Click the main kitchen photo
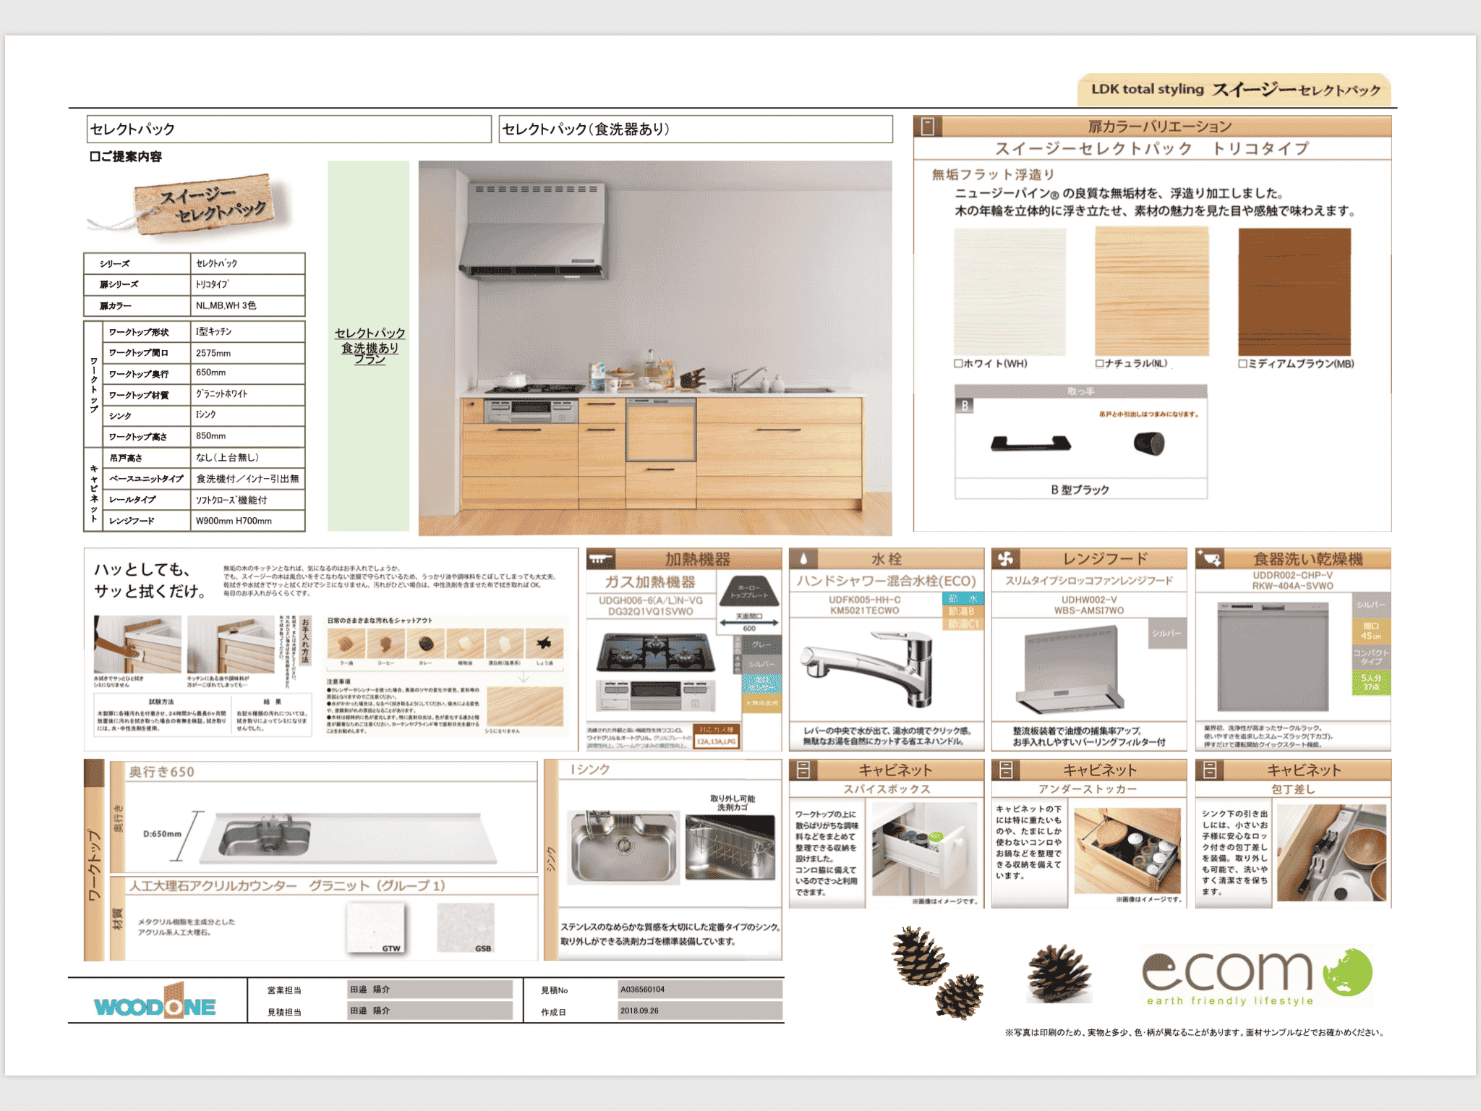 coord(654,348)
